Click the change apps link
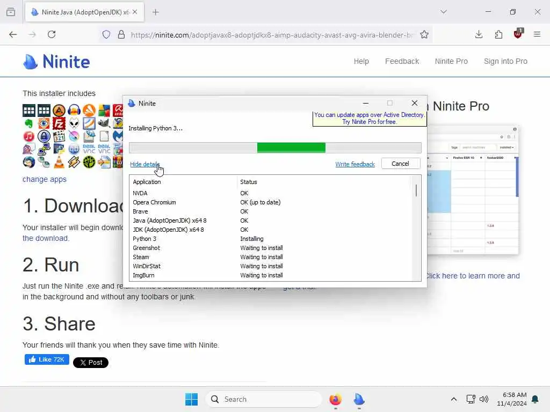Image resolution: width=550 pixels, height=412 pixels. [x=45, y=179]
